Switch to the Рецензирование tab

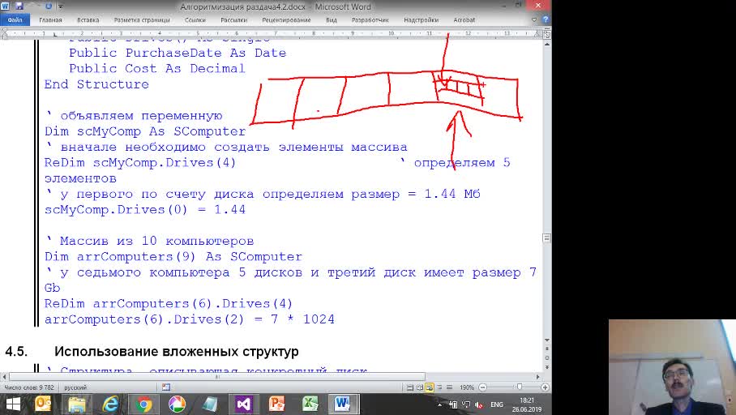point(286,20)
